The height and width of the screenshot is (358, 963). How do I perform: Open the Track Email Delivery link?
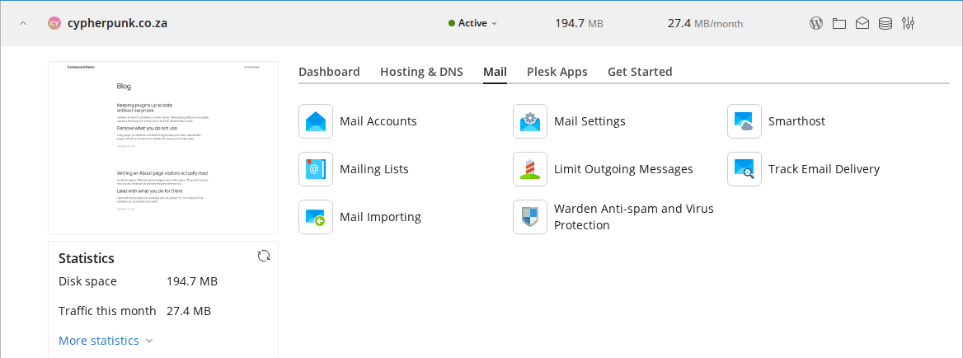824,169
